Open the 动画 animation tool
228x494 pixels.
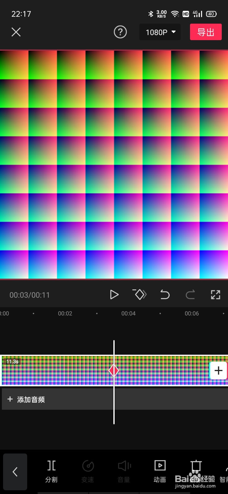coord(160,471)
